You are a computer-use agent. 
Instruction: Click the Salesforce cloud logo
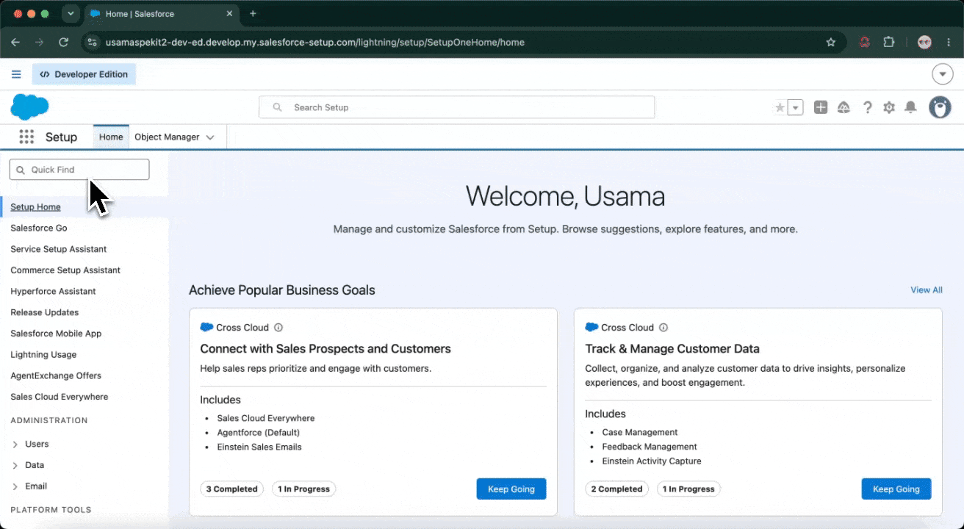point(29,107)
